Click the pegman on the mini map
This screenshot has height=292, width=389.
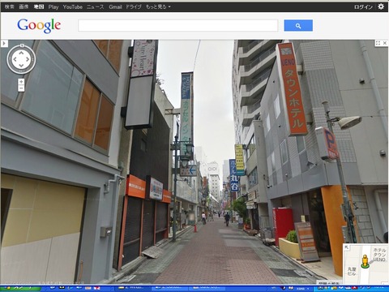tap(365, 261)
